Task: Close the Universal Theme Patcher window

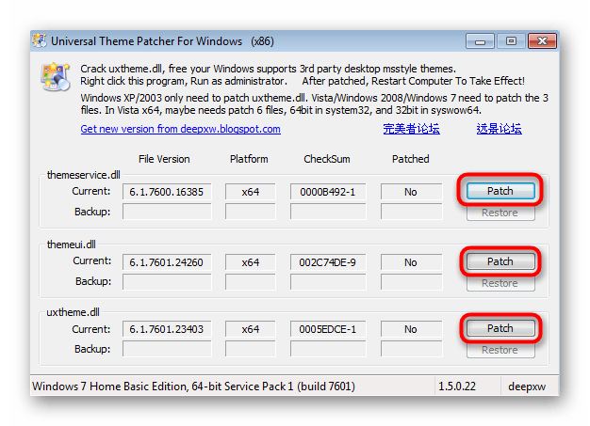Action: [x=542, y=41]
